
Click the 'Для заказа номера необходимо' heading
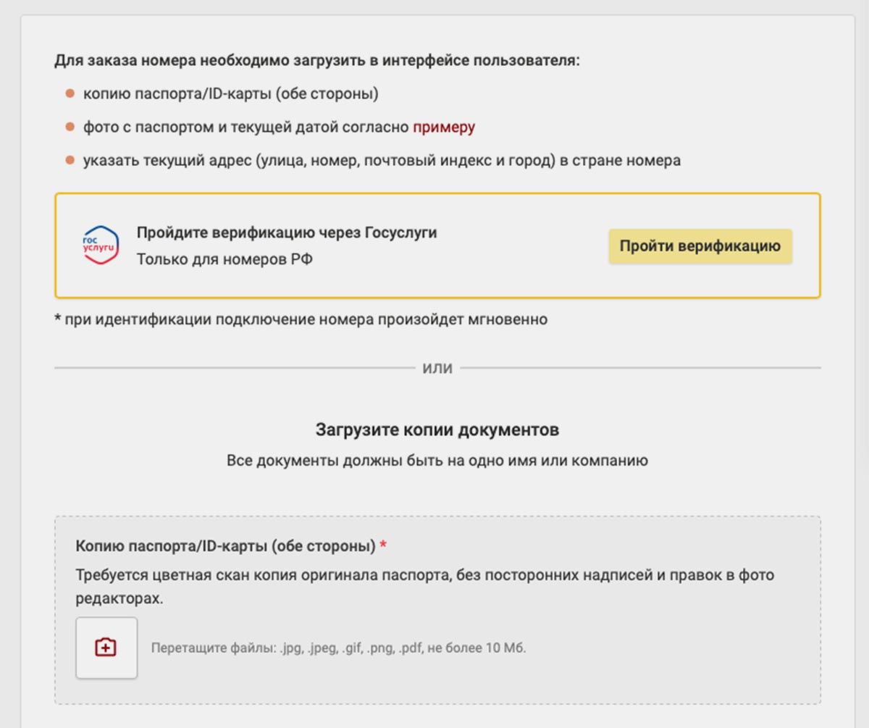pyautogui.click(x=317, y=59)
